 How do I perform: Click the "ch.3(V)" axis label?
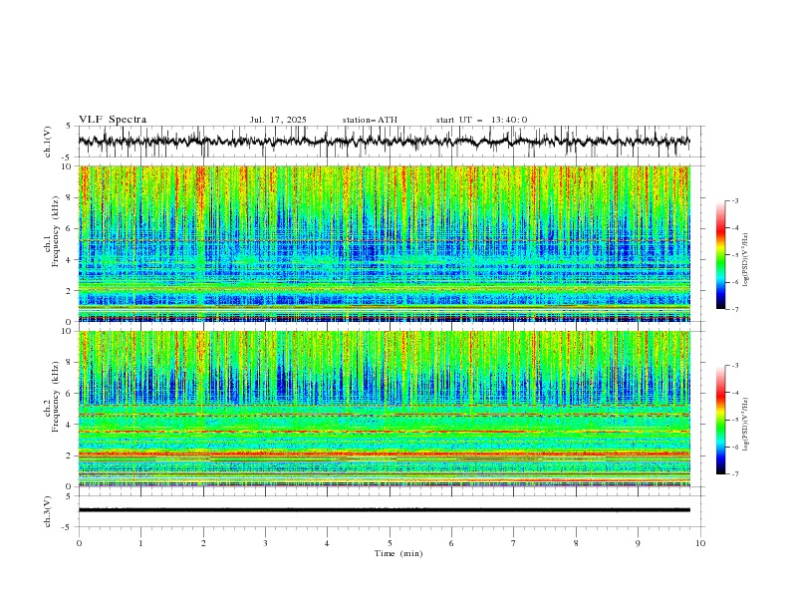coord(48,511)
